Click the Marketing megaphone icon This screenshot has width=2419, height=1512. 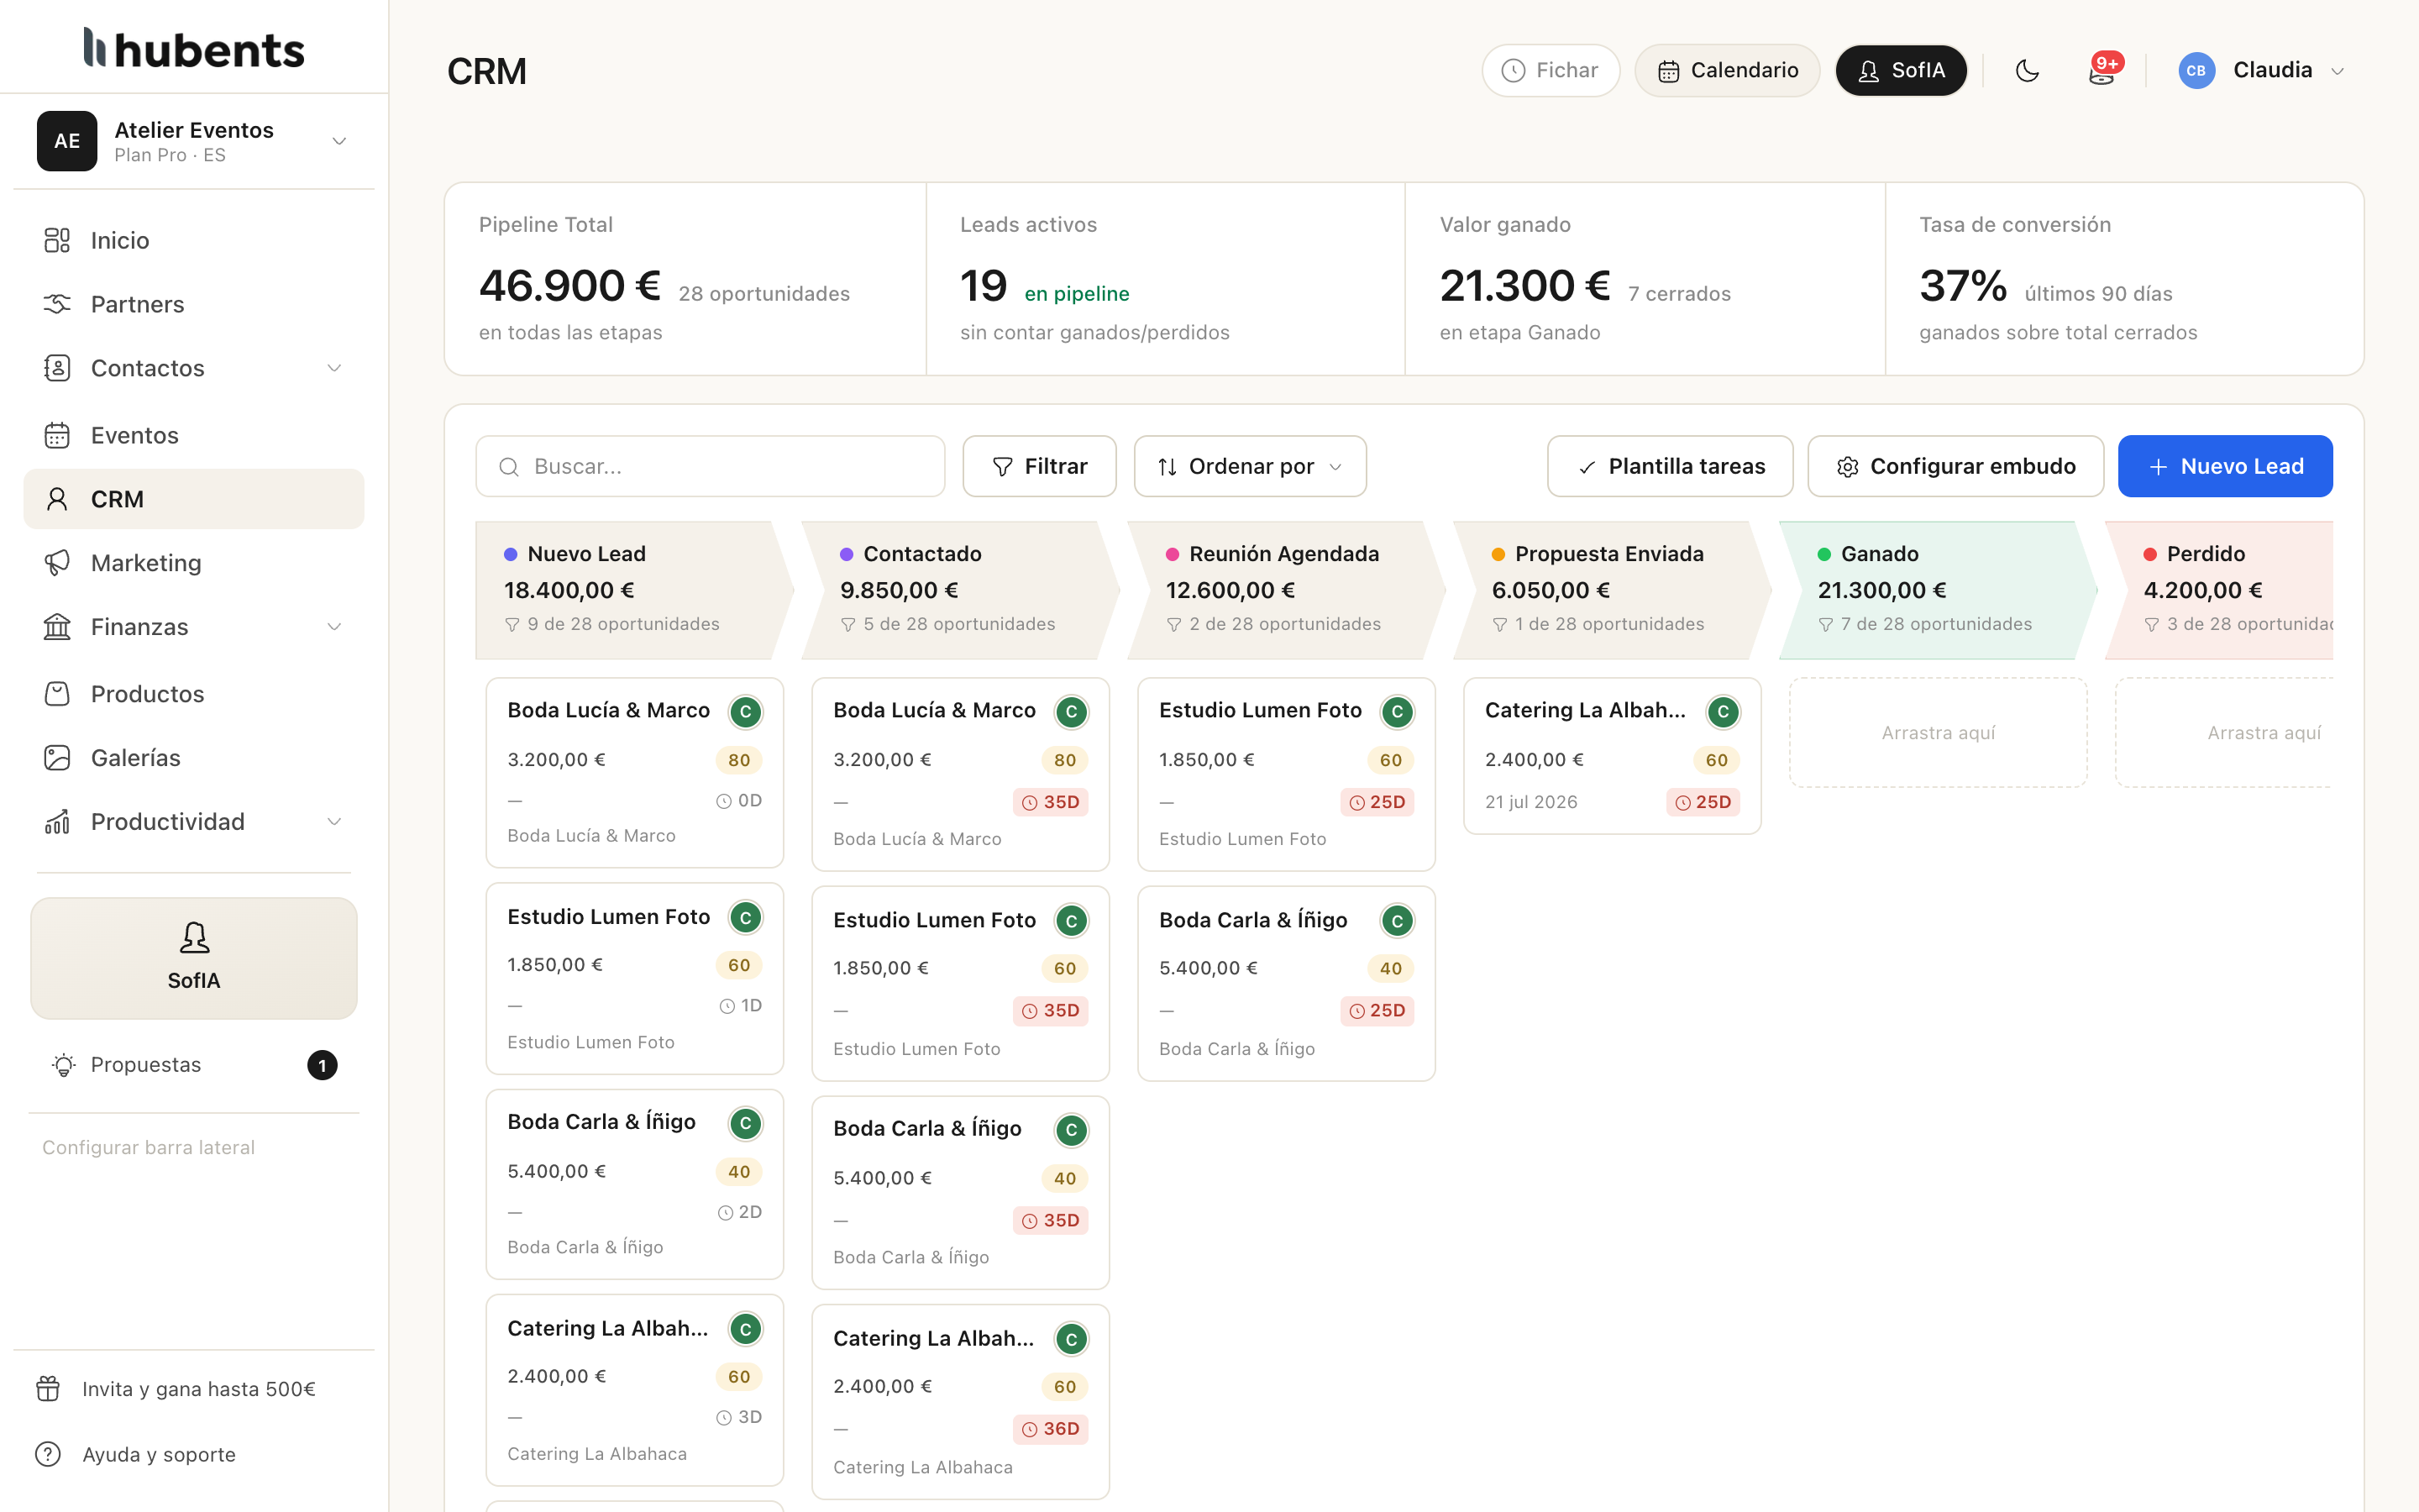(x=57, y=563)
